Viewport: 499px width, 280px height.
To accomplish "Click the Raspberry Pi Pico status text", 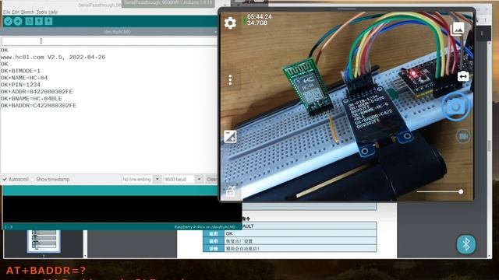I will [204, 227].
